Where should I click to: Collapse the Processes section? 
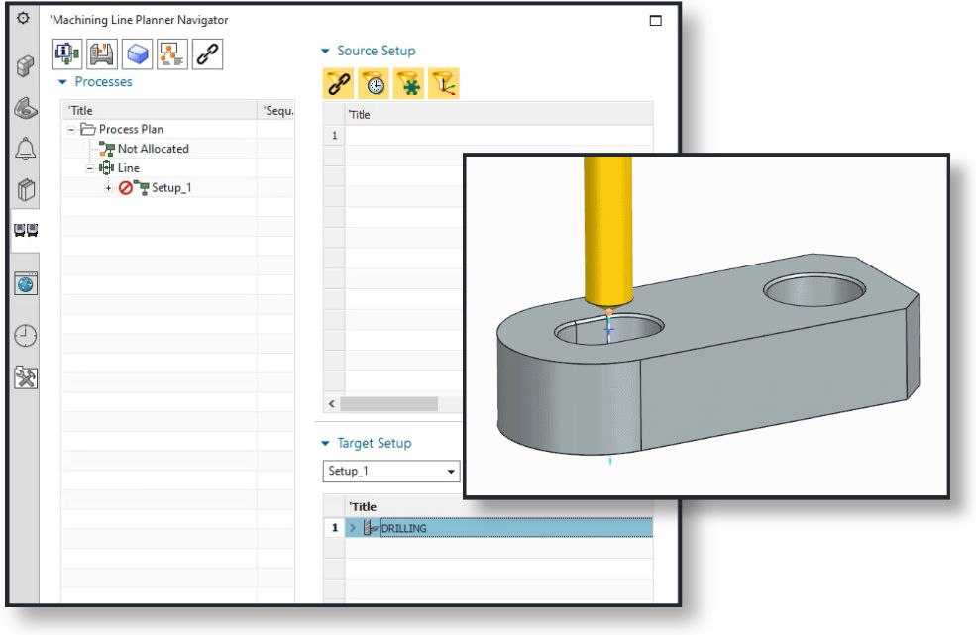coord(63,82)
